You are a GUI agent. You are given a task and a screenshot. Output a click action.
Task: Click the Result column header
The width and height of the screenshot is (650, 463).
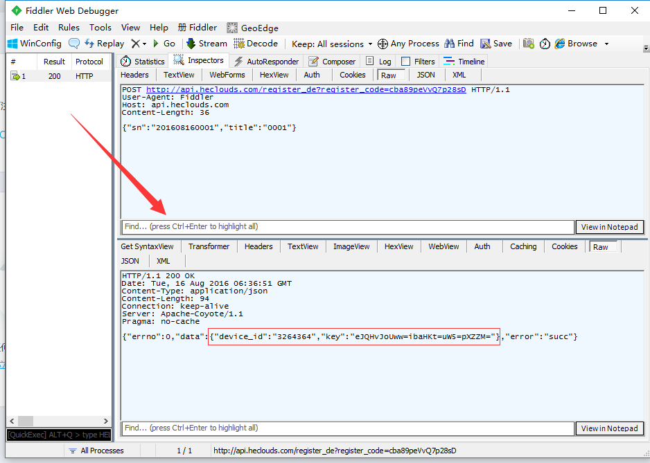54,62
